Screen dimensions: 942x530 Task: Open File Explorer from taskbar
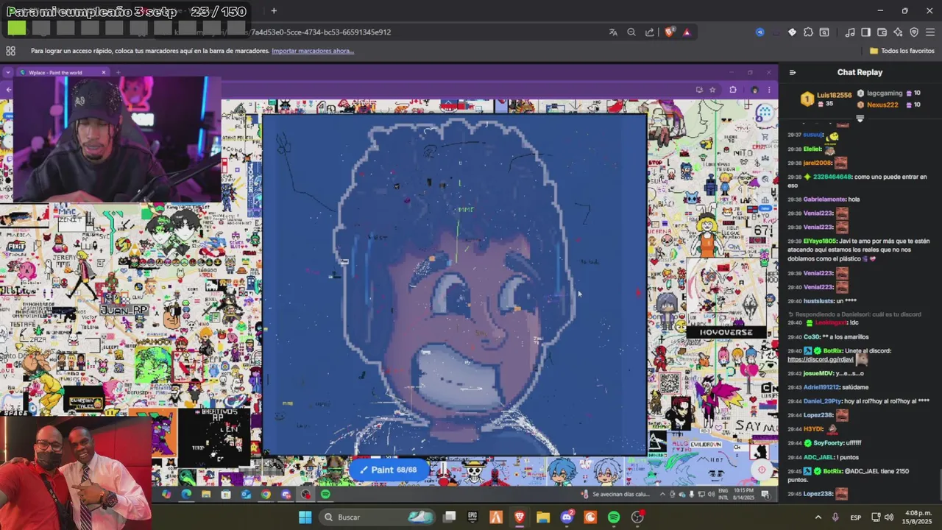point(543,517)
